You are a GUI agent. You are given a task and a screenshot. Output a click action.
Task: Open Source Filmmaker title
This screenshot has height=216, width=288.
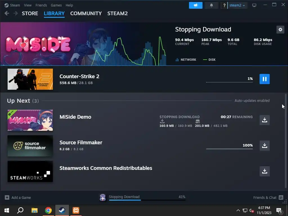click(81, 143)
